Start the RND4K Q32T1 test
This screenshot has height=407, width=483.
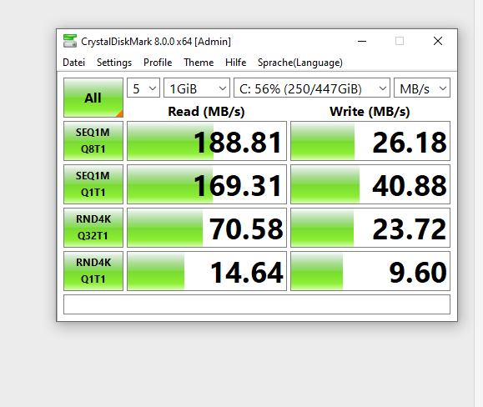pos(93,228)
